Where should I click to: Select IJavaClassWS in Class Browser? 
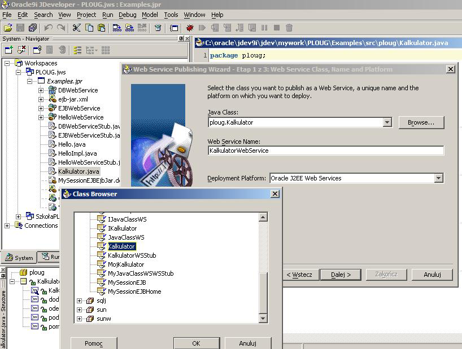click(x=127, y=219)
